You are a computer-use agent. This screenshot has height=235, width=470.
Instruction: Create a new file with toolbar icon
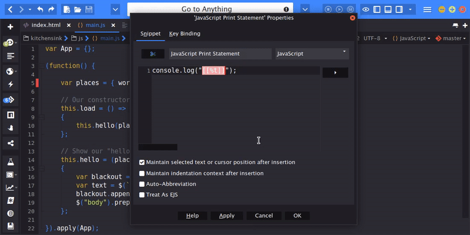(x=67, y=9)
